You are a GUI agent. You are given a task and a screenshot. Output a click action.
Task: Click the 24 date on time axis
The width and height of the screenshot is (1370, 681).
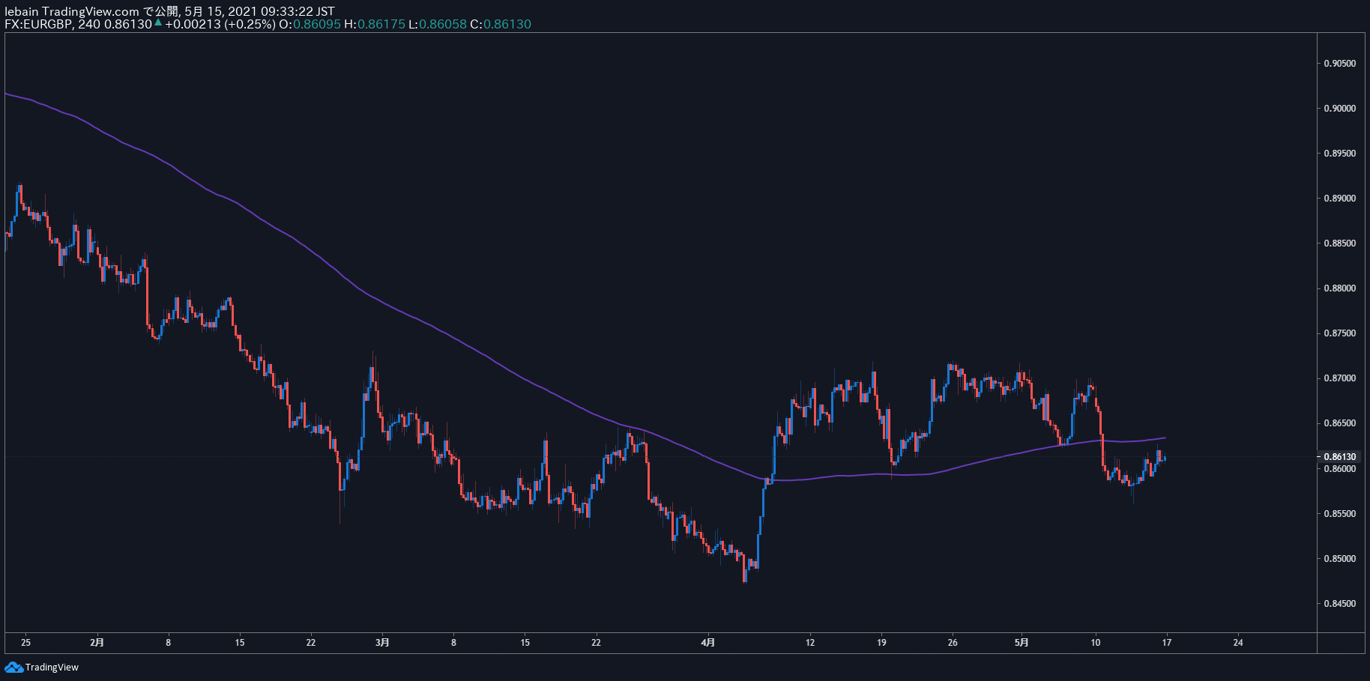[x=1238, y=642]
